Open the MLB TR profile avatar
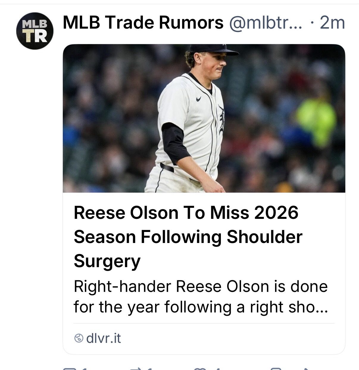Screen dimensions: 359x370 tap(35, 31)
